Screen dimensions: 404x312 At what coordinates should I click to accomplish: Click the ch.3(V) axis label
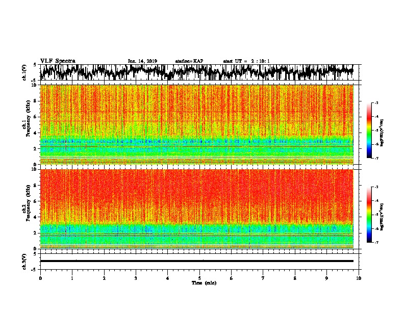pyautogui.click(x=24, y=262)
